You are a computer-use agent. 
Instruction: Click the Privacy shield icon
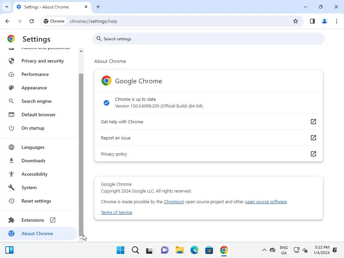coord(11,61)
